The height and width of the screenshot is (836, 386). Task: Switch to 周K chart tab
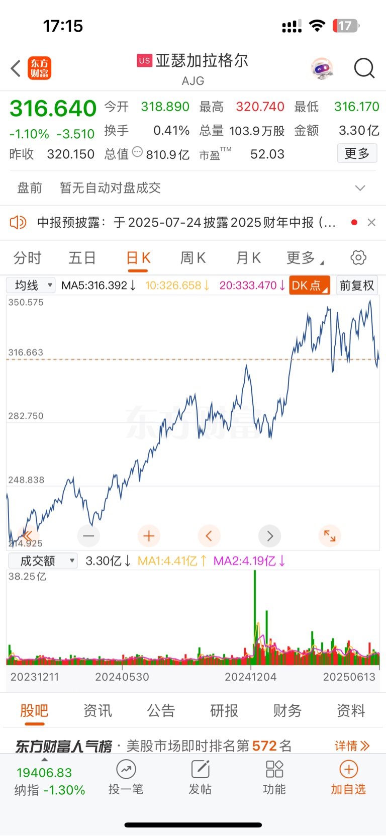coord(193,258)
